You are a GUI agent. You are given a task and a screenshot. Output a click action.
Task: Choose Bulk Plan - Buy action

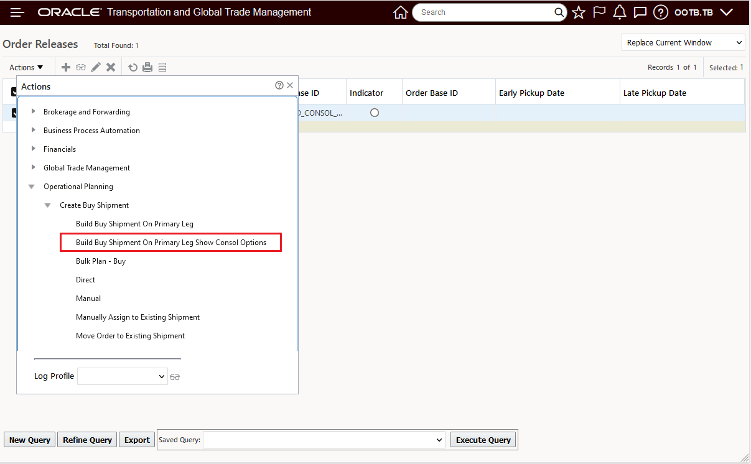coord(101,261)
